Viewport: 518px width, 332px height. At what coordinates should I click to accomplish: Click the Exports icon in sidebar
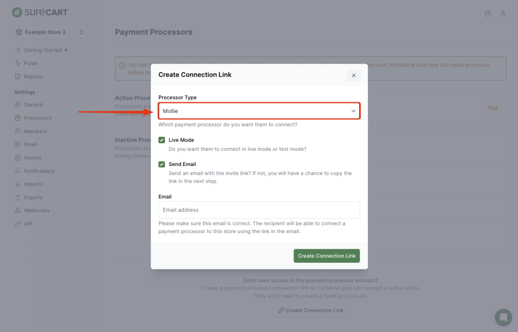18,197
